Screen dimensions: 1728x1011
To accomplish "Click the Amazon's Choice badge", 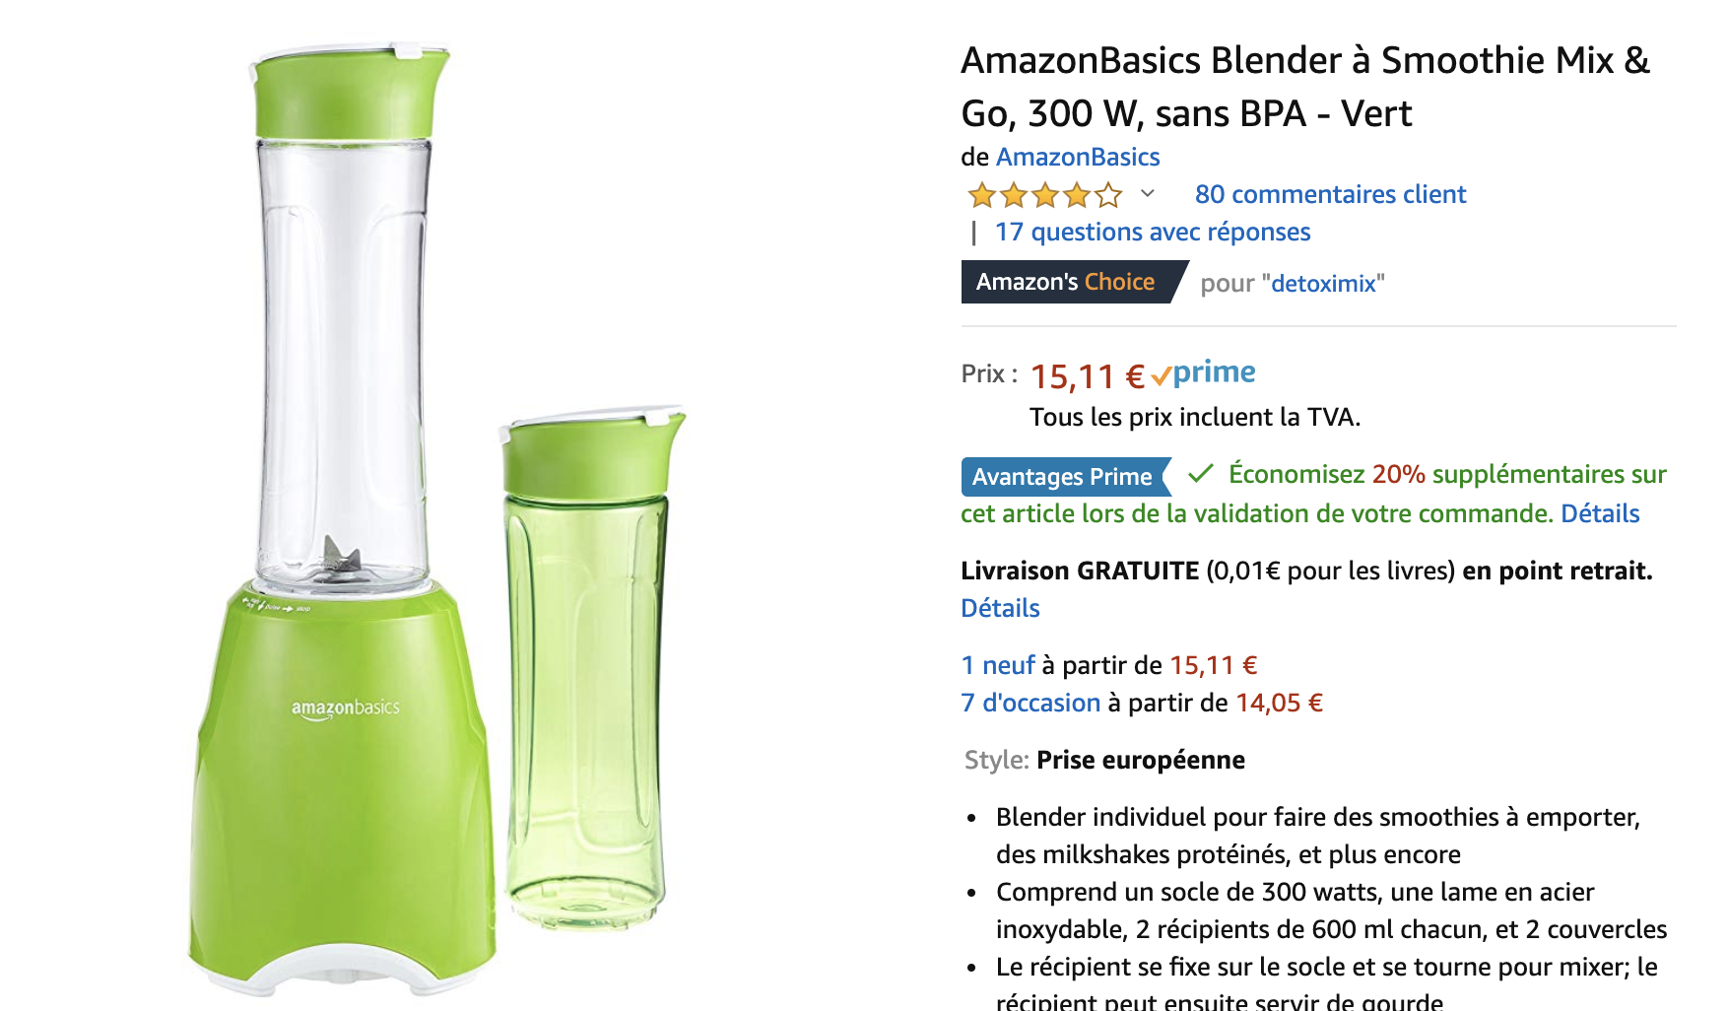I will 1074,282.
